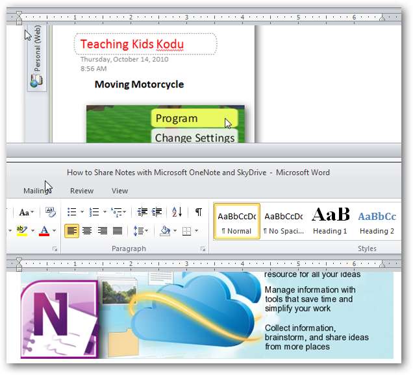The height and width of the screenshot is (375, 413).
Task: Open the Review ribbon tab
Action: tap(82, 191)
